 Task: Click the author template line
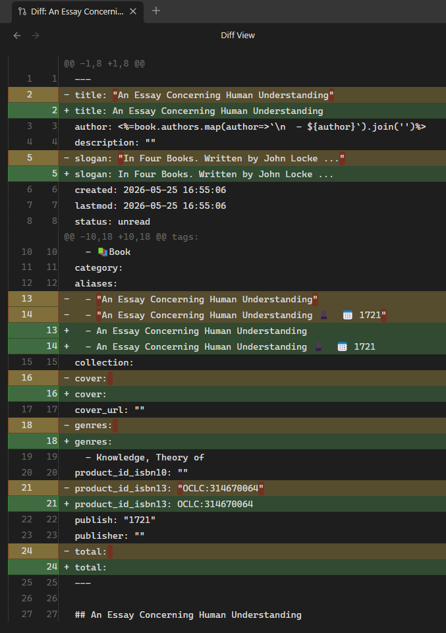point(250,126)
